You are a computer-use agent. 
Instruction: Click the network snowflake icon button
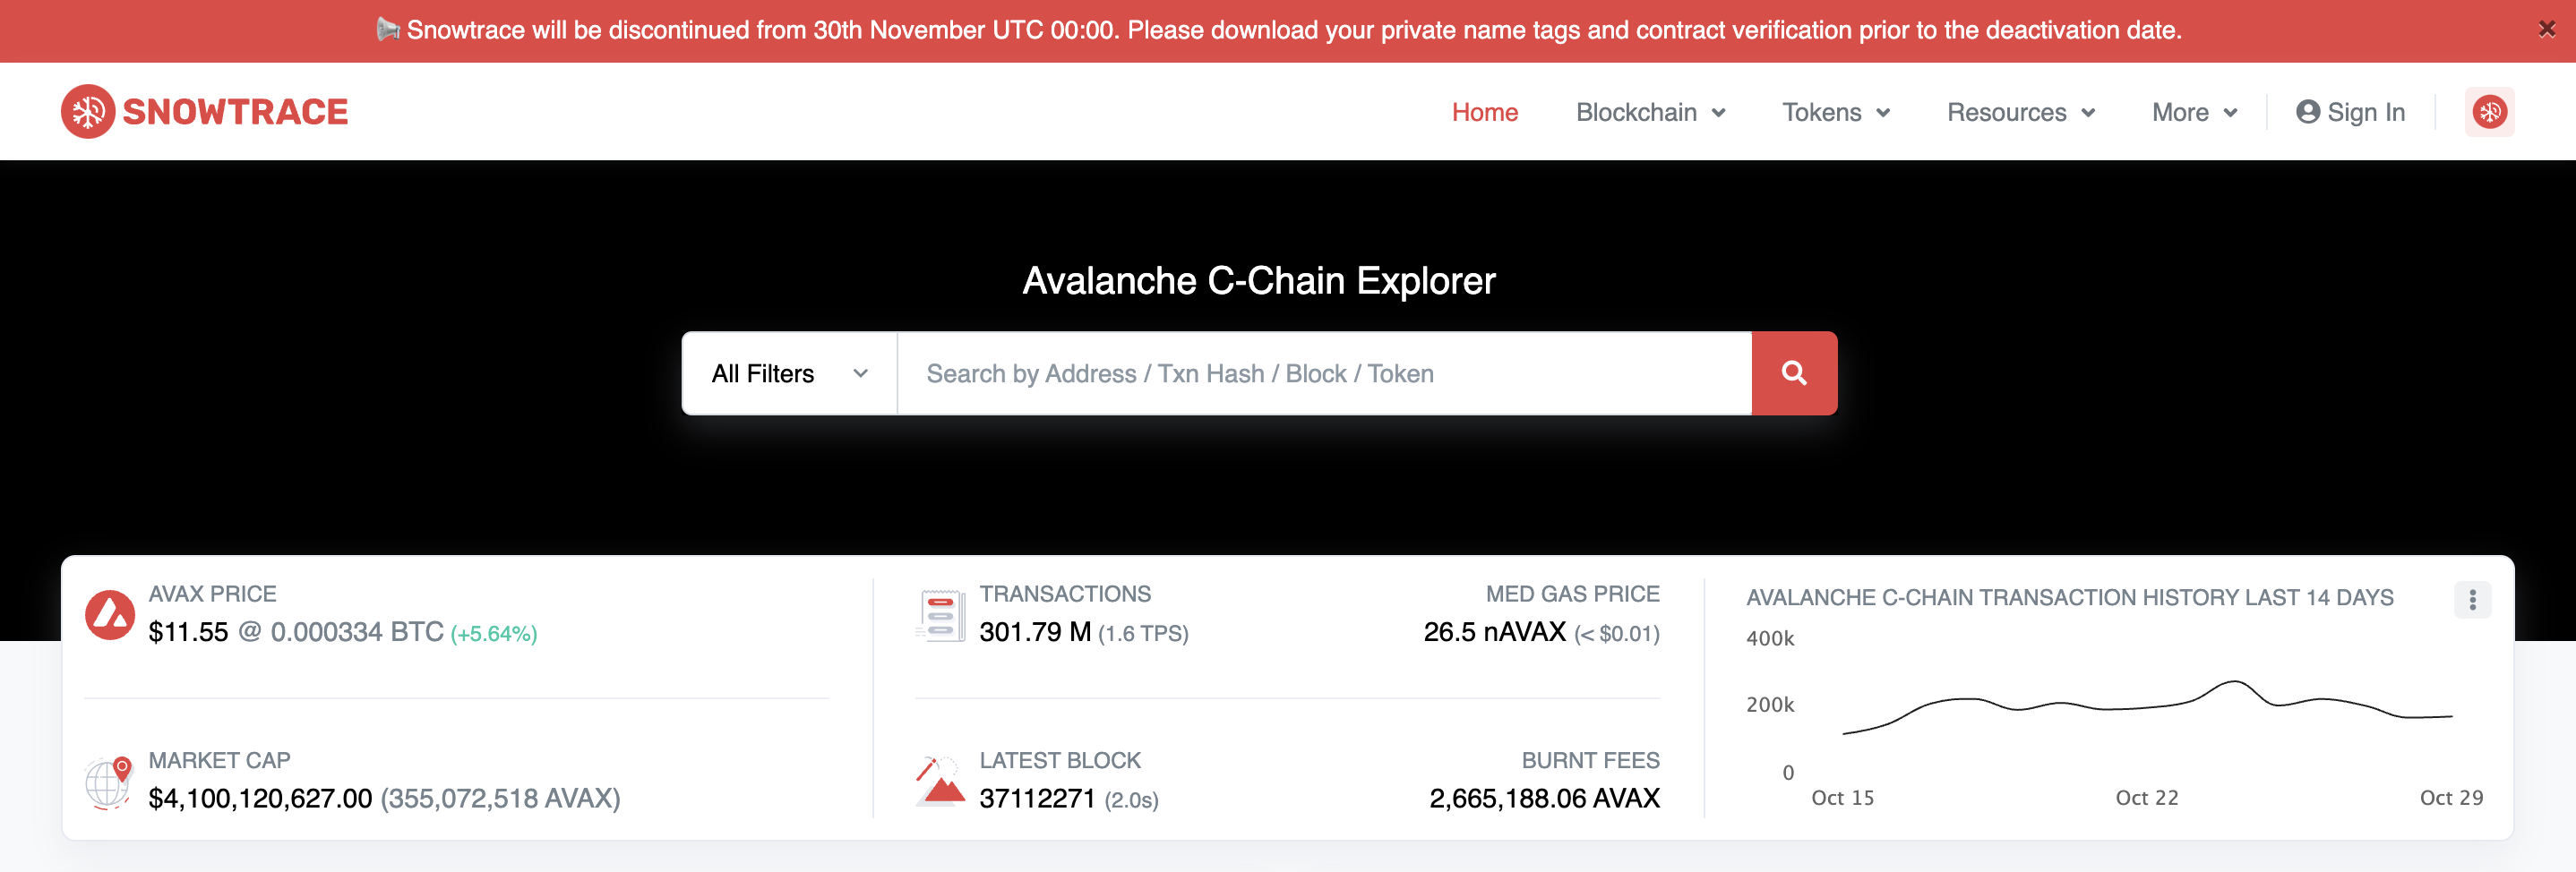coord(2489,112)
